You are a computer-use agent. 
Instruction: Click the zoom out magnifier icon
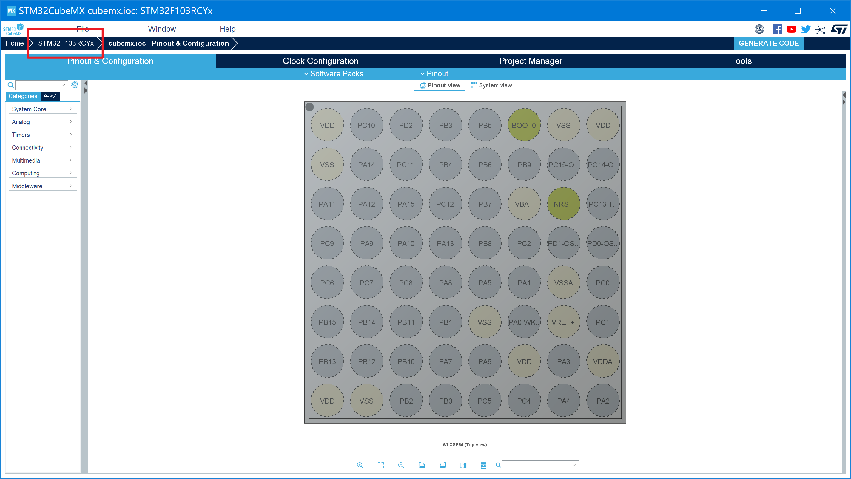(401, 465)
